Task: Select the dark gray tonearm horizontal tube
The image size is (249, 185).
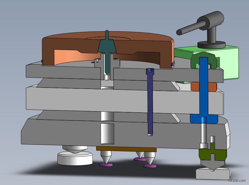Action: click(x=190, y=28)
